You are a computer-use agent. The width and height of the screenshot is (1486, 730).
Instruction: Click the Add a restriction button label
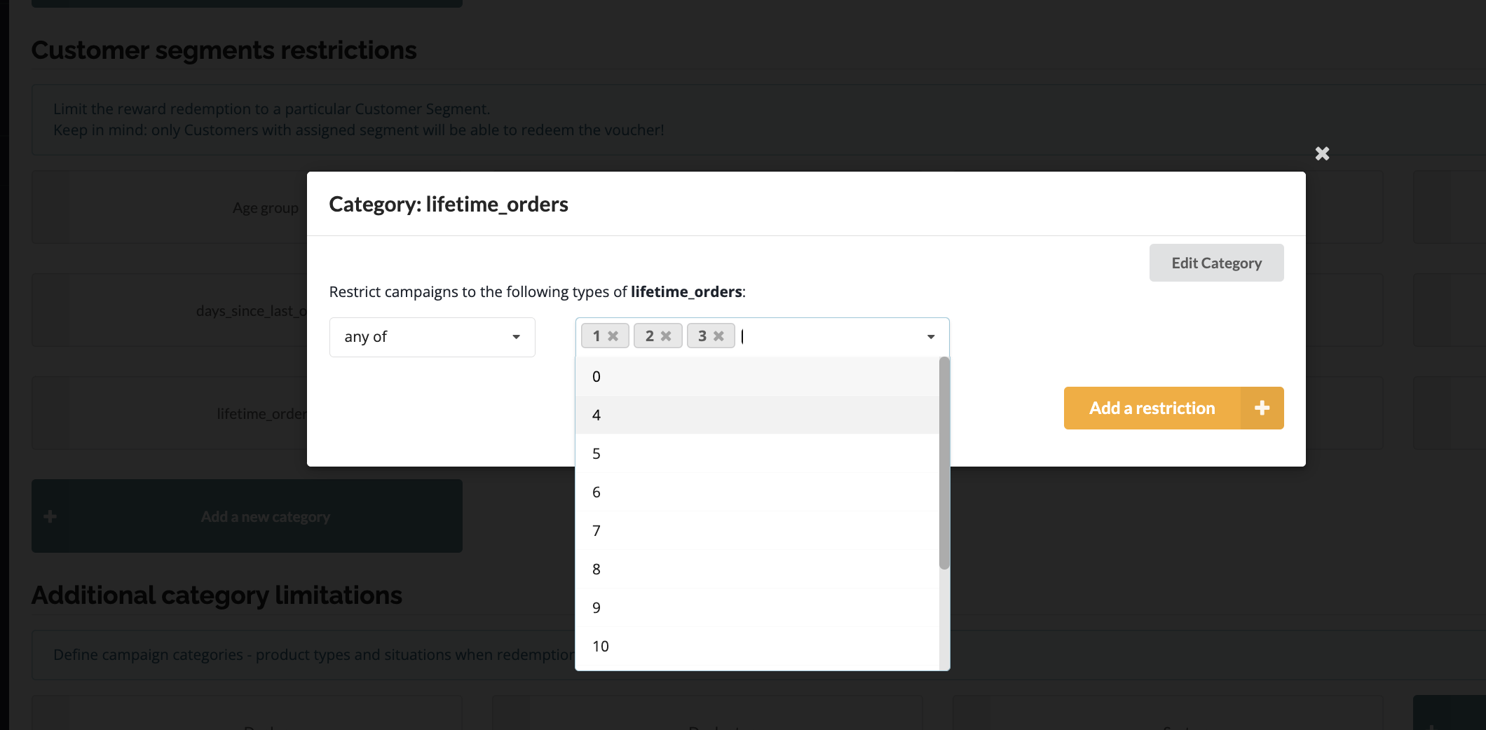pyautogui.click(x=1152, y=408)
